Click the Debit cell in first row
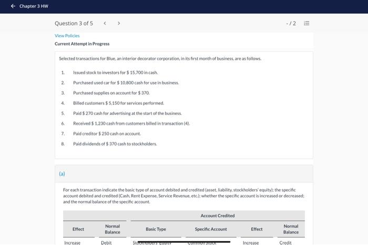This screenshot has height=245, width=368. tap(106, 243)
